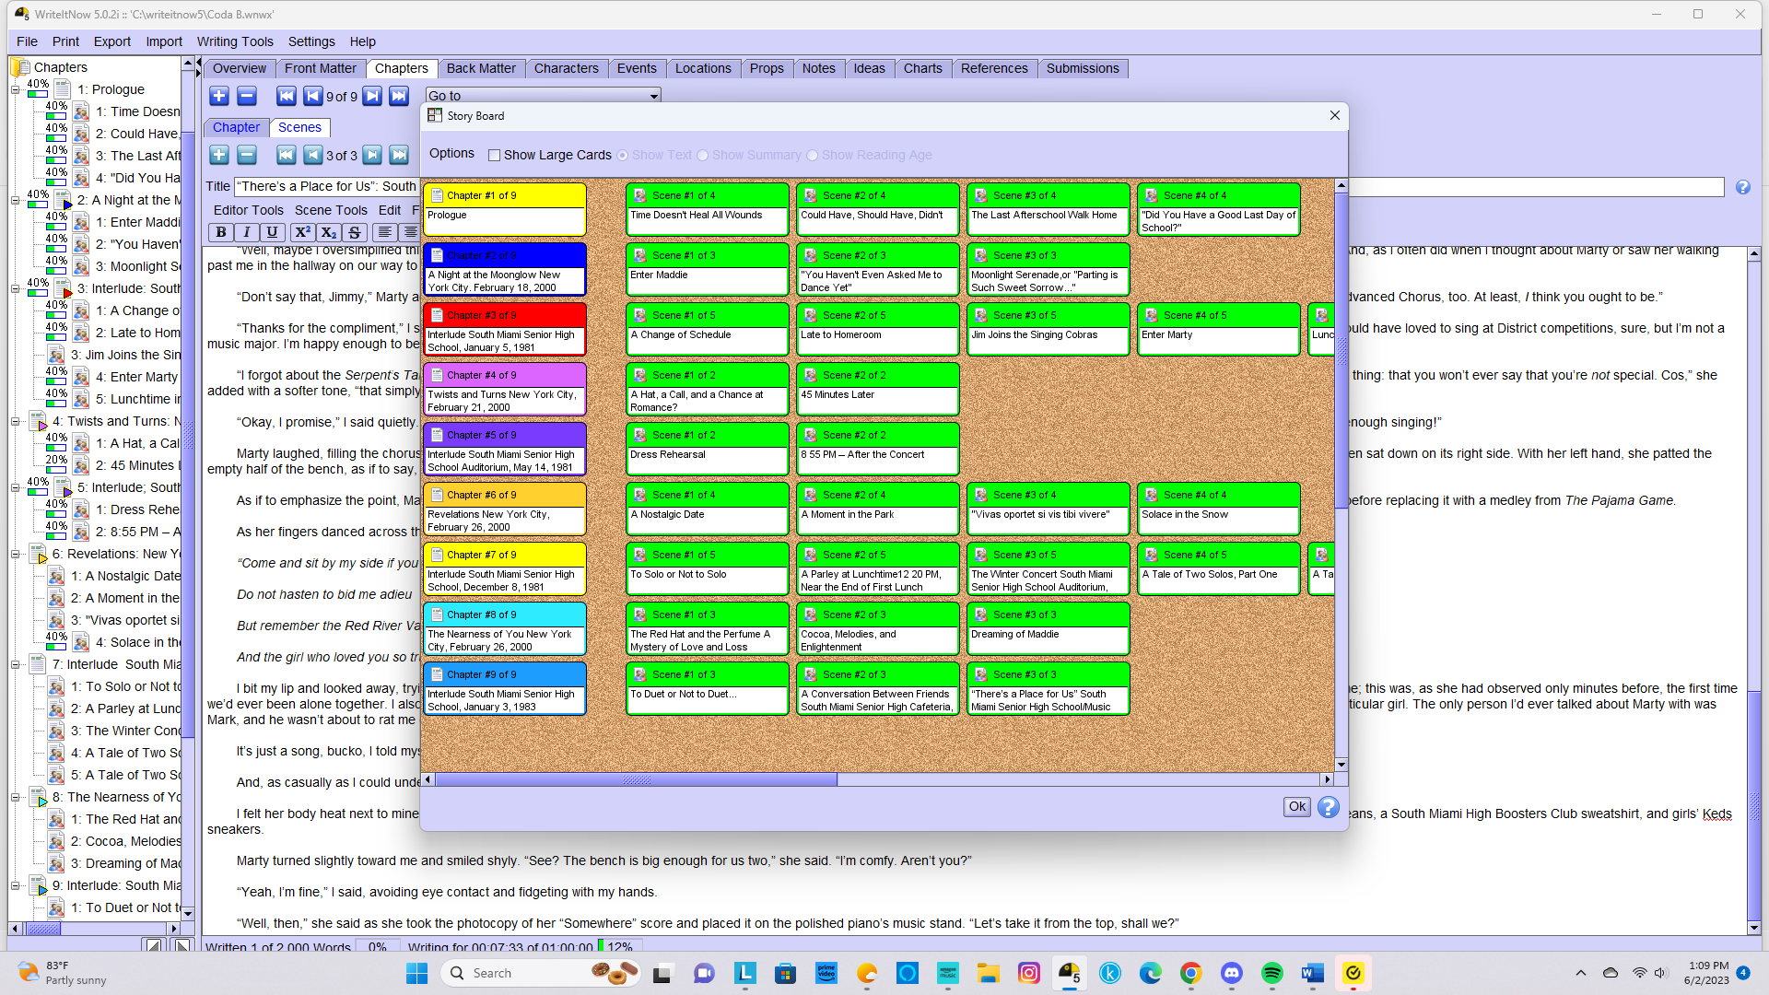Image resolution: width=1769 pixels, height=995 pixels.
Task: Open the Writing Tools menu
Action: tap(235, 41)
